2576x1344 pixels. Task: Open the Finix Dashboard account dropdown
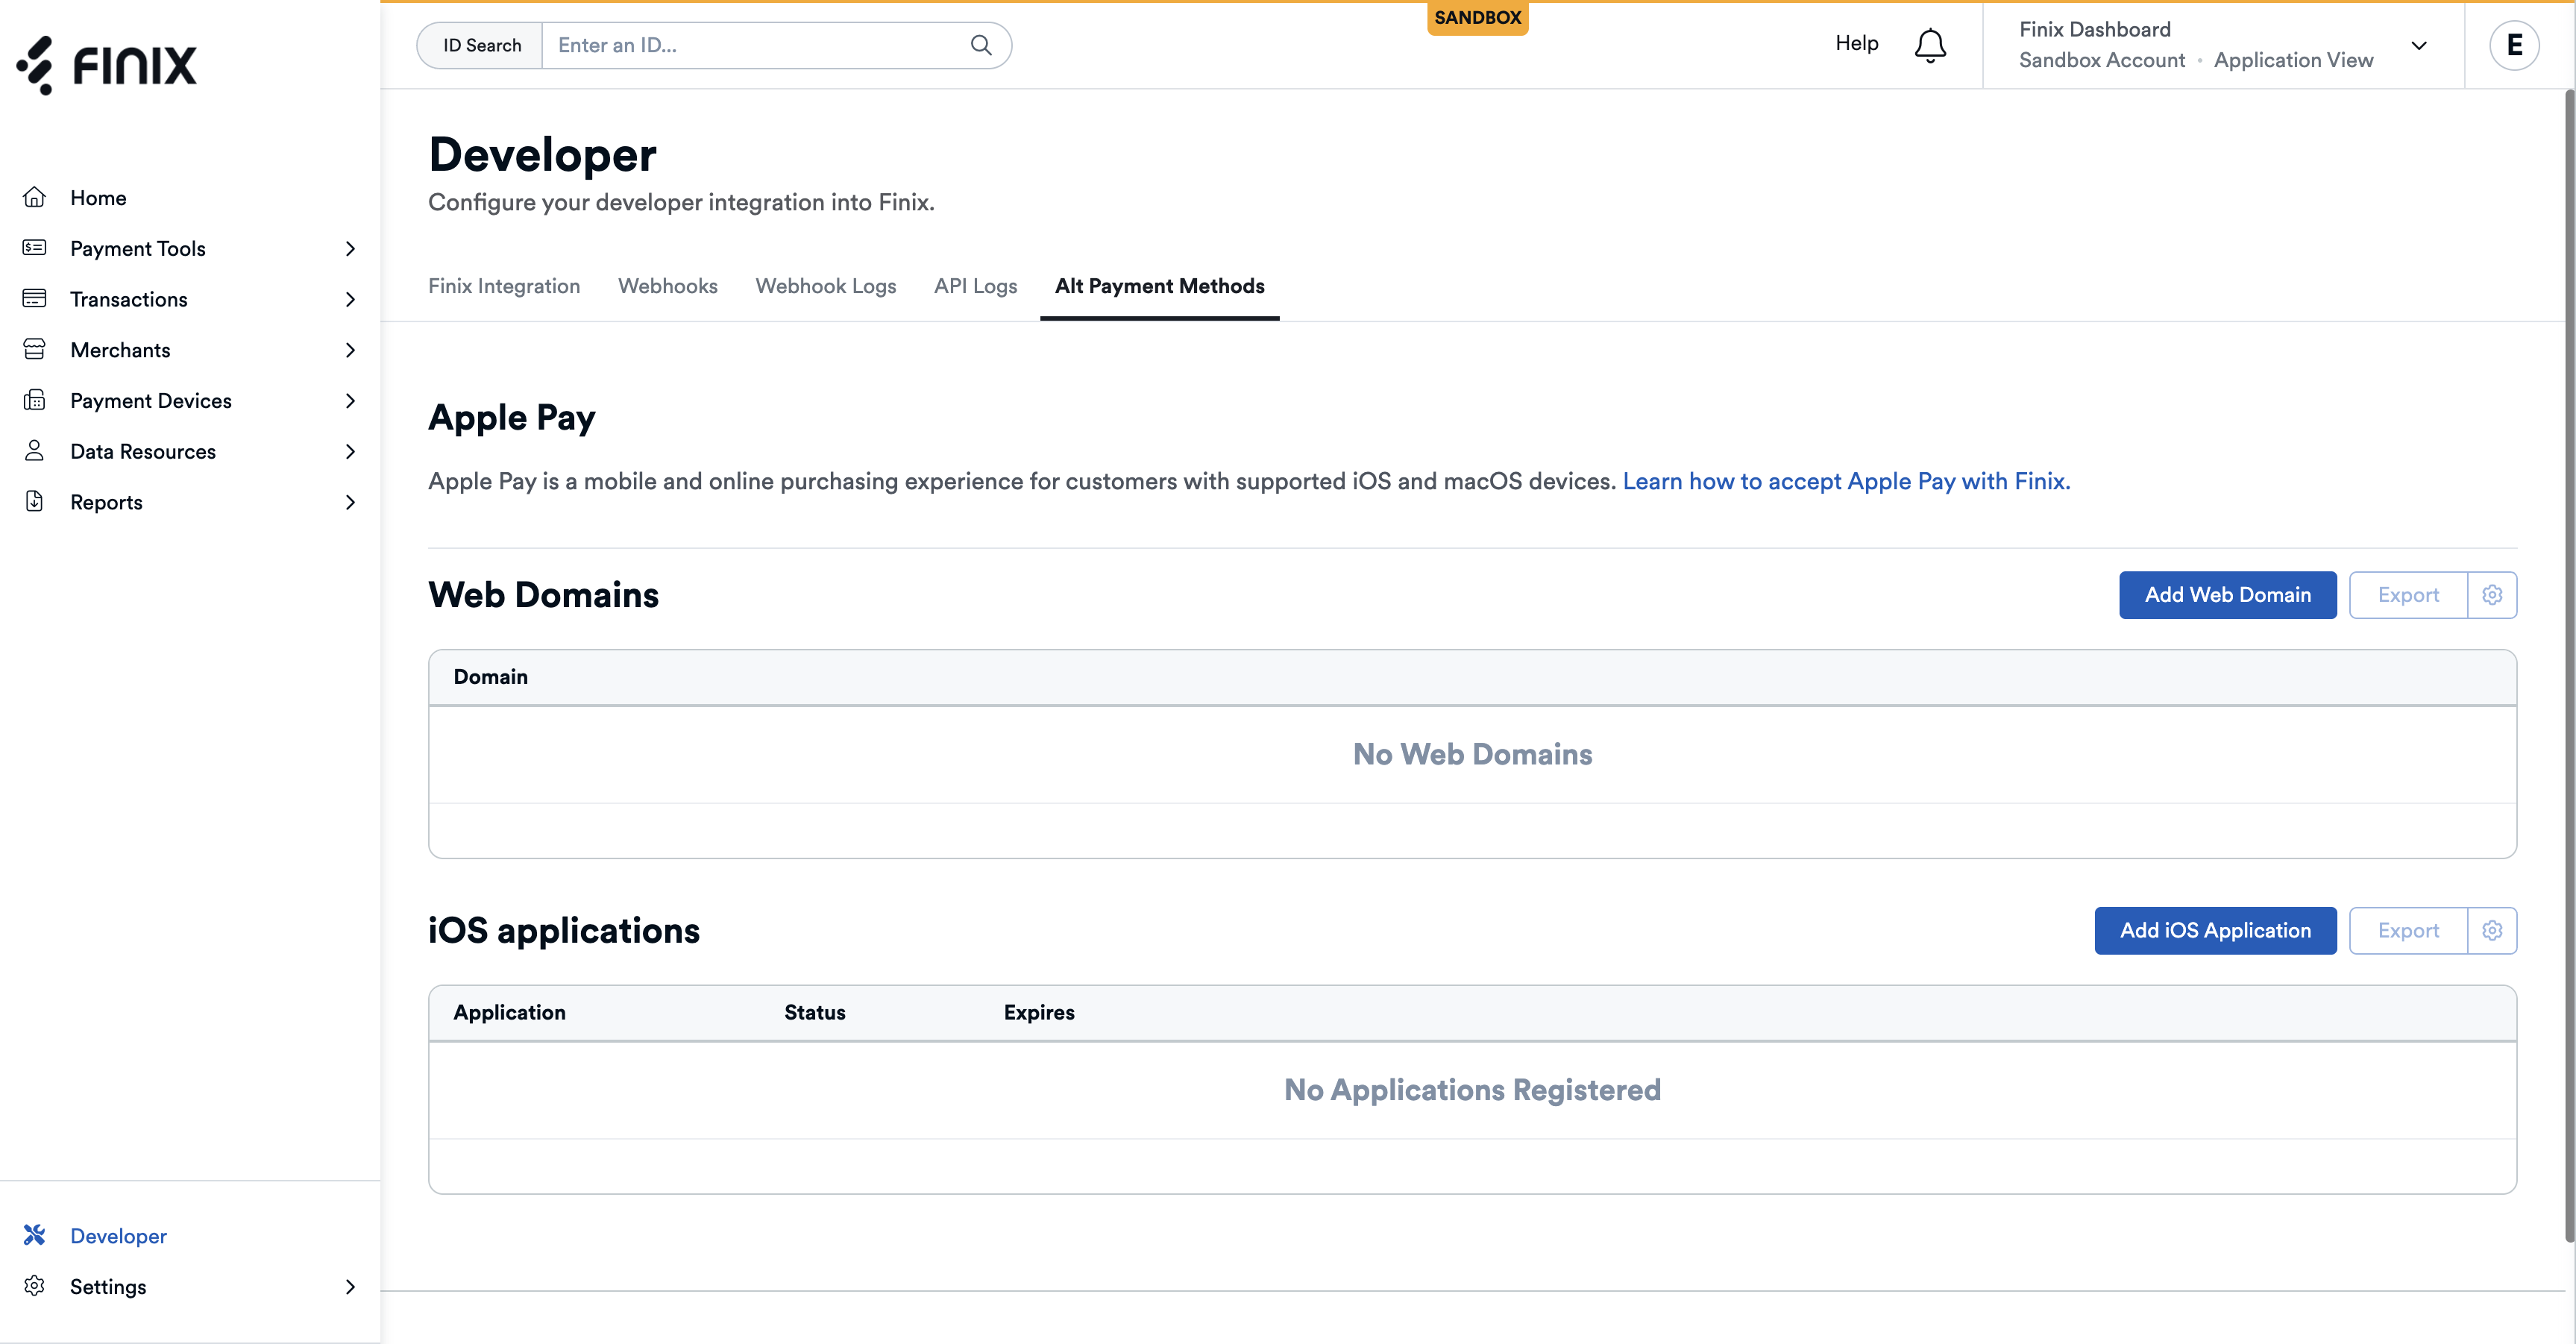point(2224,45)
